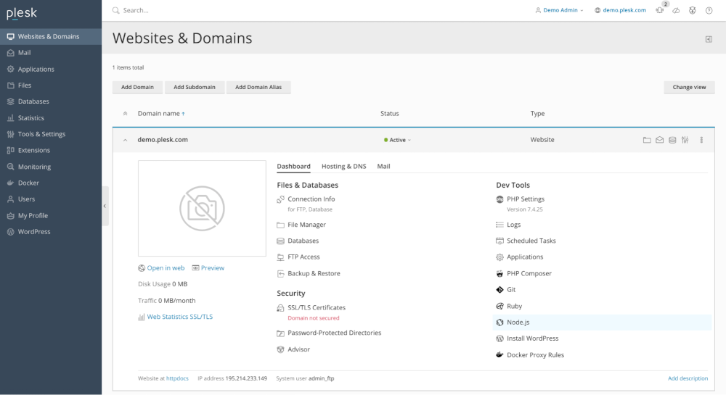The height and width of the screenshot is (395, 726).
Task: Click the sidebar panel toggle icon beside page title
Action: click(x=709, y=39)
